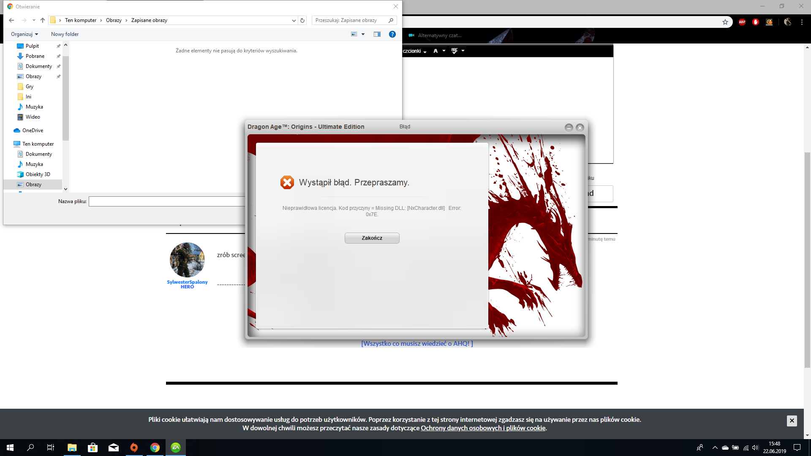Open the czcionki font dropdown
Screen dimensions: 811x456
click(x=415, y=51)
